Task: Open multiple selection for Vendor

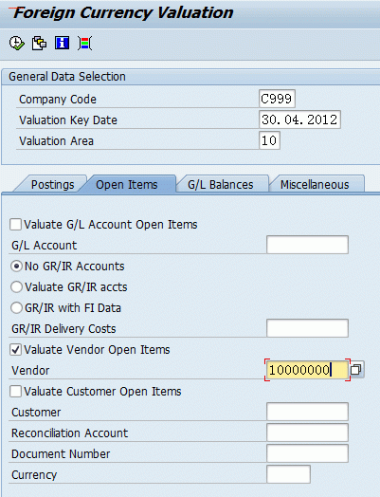Action: (356, 370)
